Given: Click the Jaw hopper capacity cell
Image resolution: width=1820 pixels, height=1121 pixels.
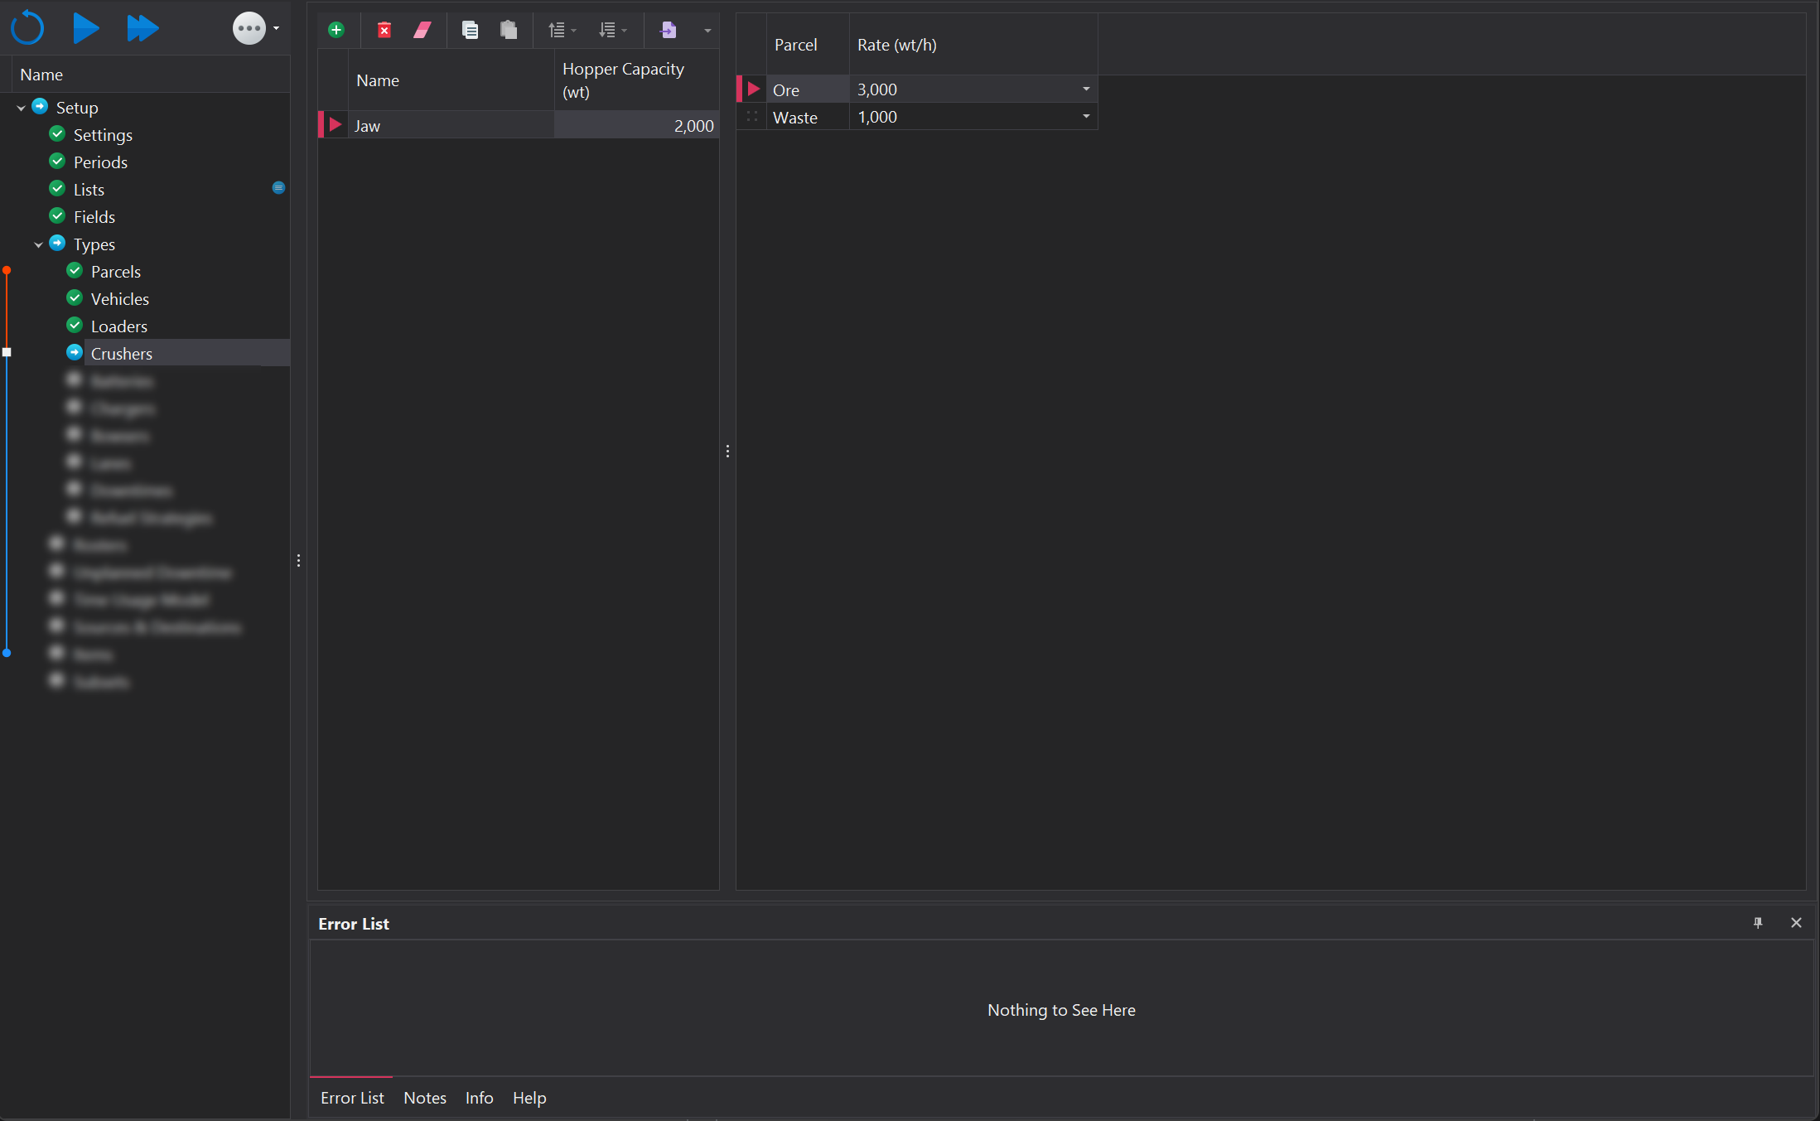Looking at the screenshot, I should (636, 126).
